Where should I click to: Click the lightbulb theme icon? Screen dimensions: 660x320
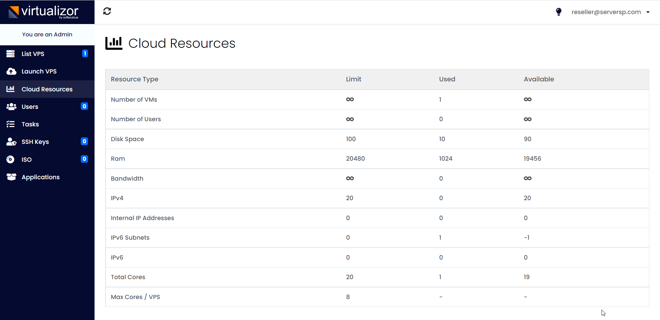pyautogui.click(x=559, y=12)
